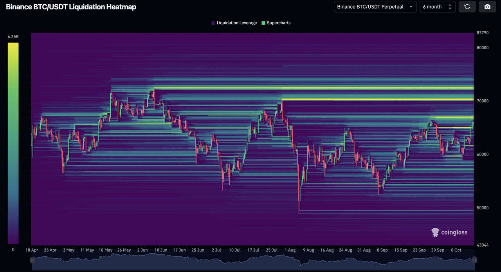
Task: Click the 26 May date axis label
Action: tap(124, 250)
